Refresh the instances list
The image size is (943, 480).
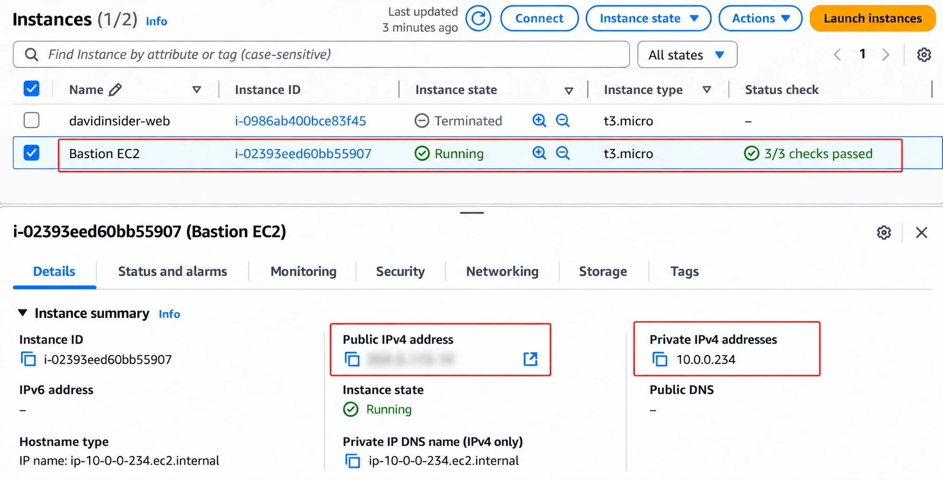point(478,19)
